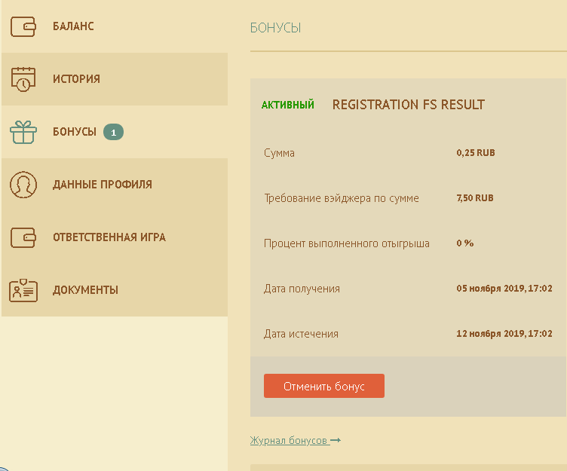The height and width of the screenshot is (471, 567).
Task: Click the arrow icon after Журнал бонусов
Action: point(336,440)
